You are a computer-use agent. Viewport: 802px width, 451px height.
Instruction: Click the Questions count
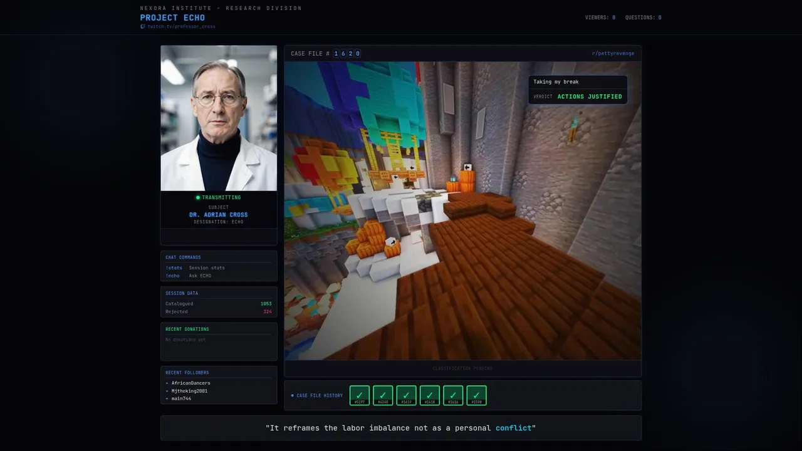[x=643, y=18]
